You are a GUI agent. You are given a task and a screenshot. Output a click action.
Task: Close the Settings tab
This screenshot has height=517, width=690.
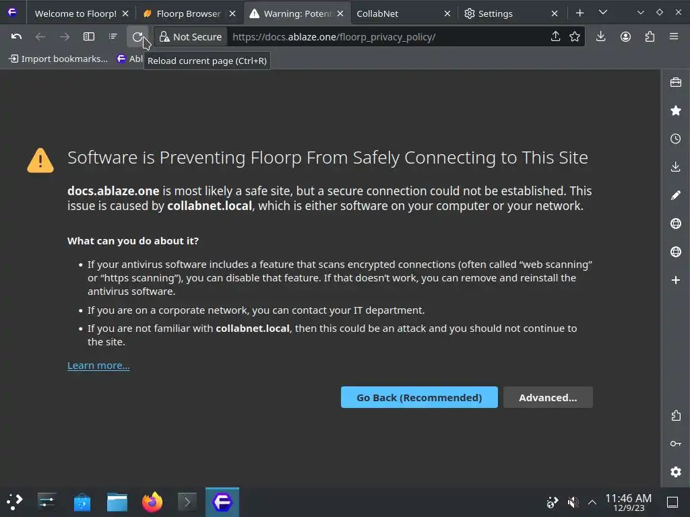click(555, 13)
